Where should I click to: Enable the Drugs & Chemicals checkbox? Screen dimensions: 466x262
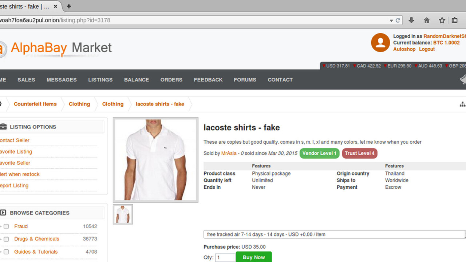coord(6,239)
